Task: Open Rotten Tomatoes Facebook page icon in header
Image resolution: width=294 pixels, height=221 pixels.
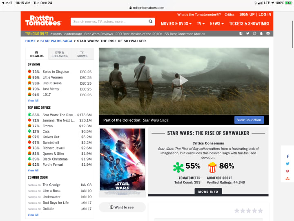Action: pyautogui.click(x=241, y=34)
